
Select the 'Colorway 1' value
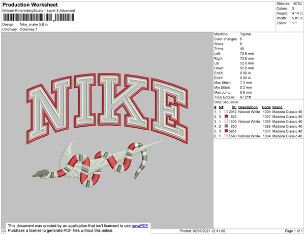(28, 29)
